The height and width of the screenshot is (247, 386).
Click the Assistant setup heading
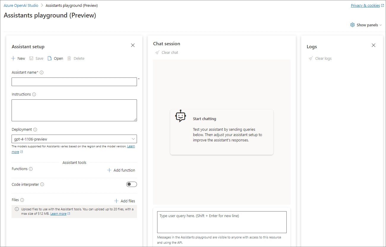tap(28, 47)
